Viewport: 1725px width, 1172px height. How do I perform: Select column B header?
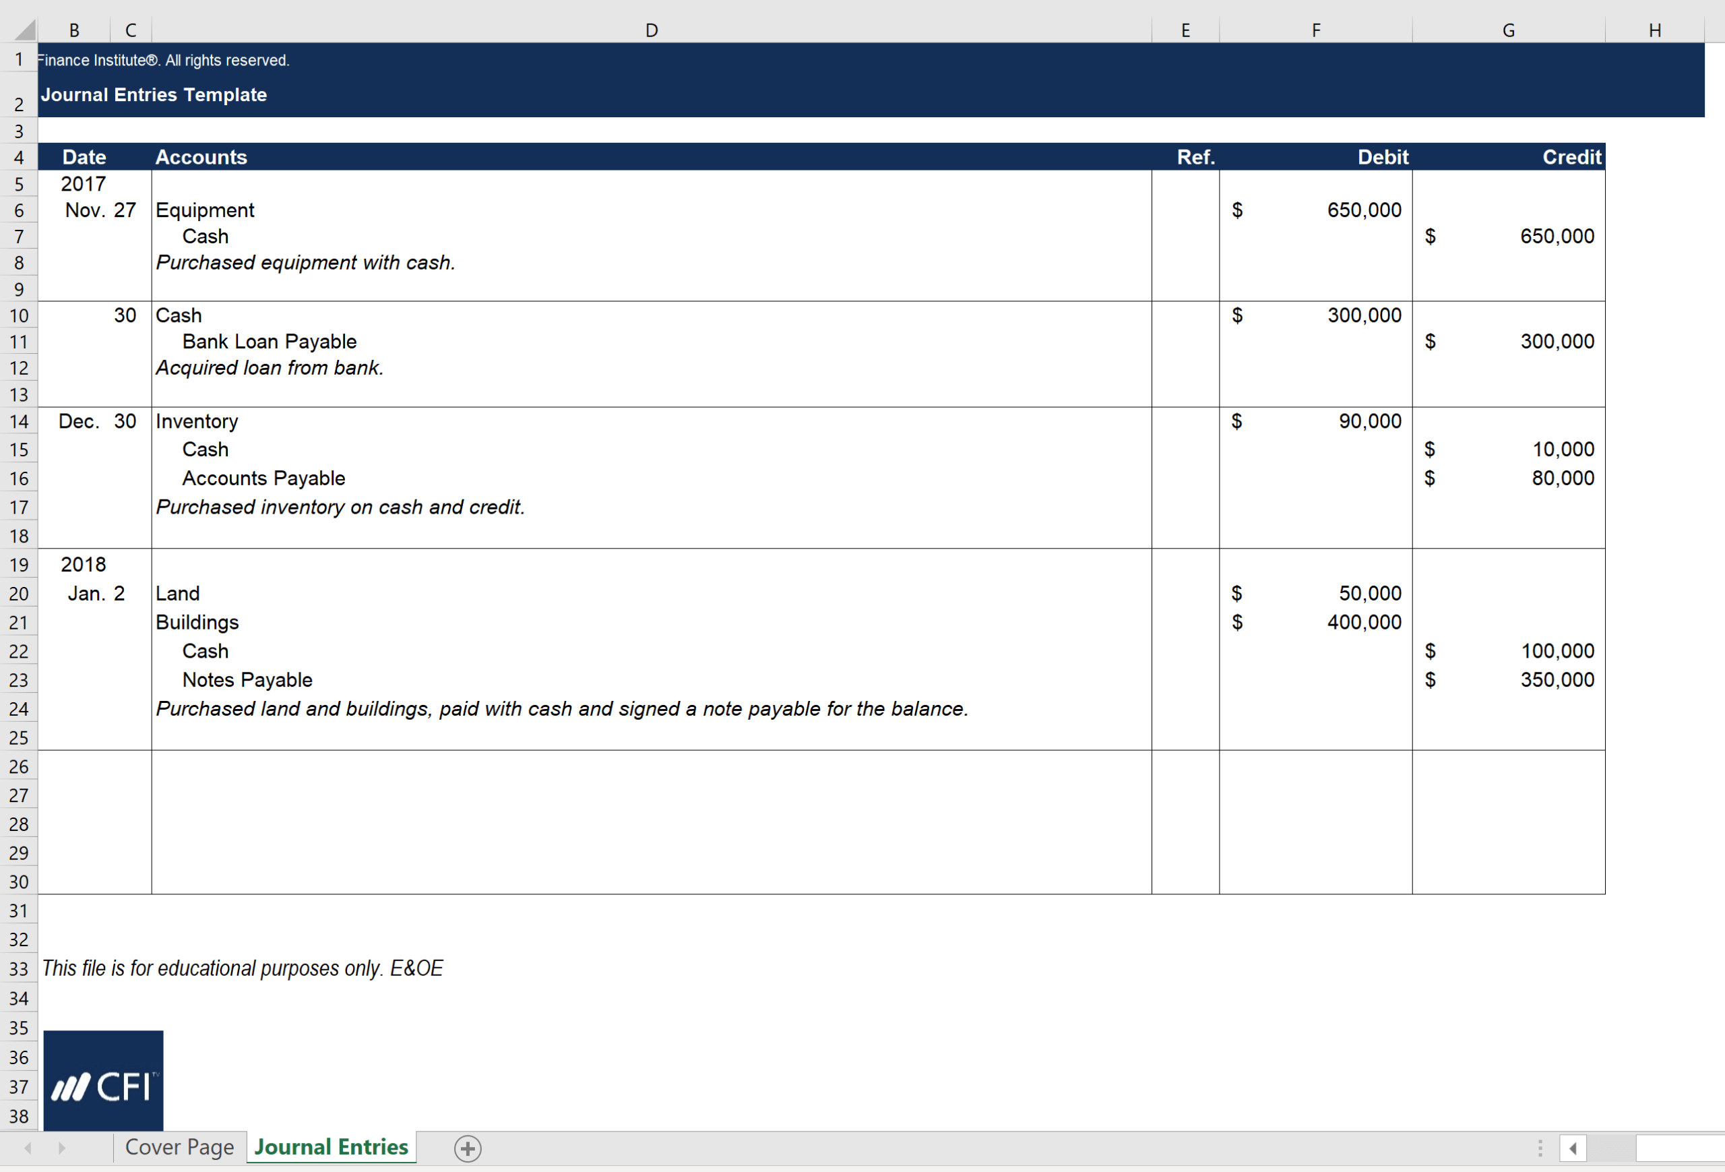click(x=74, y=30)
